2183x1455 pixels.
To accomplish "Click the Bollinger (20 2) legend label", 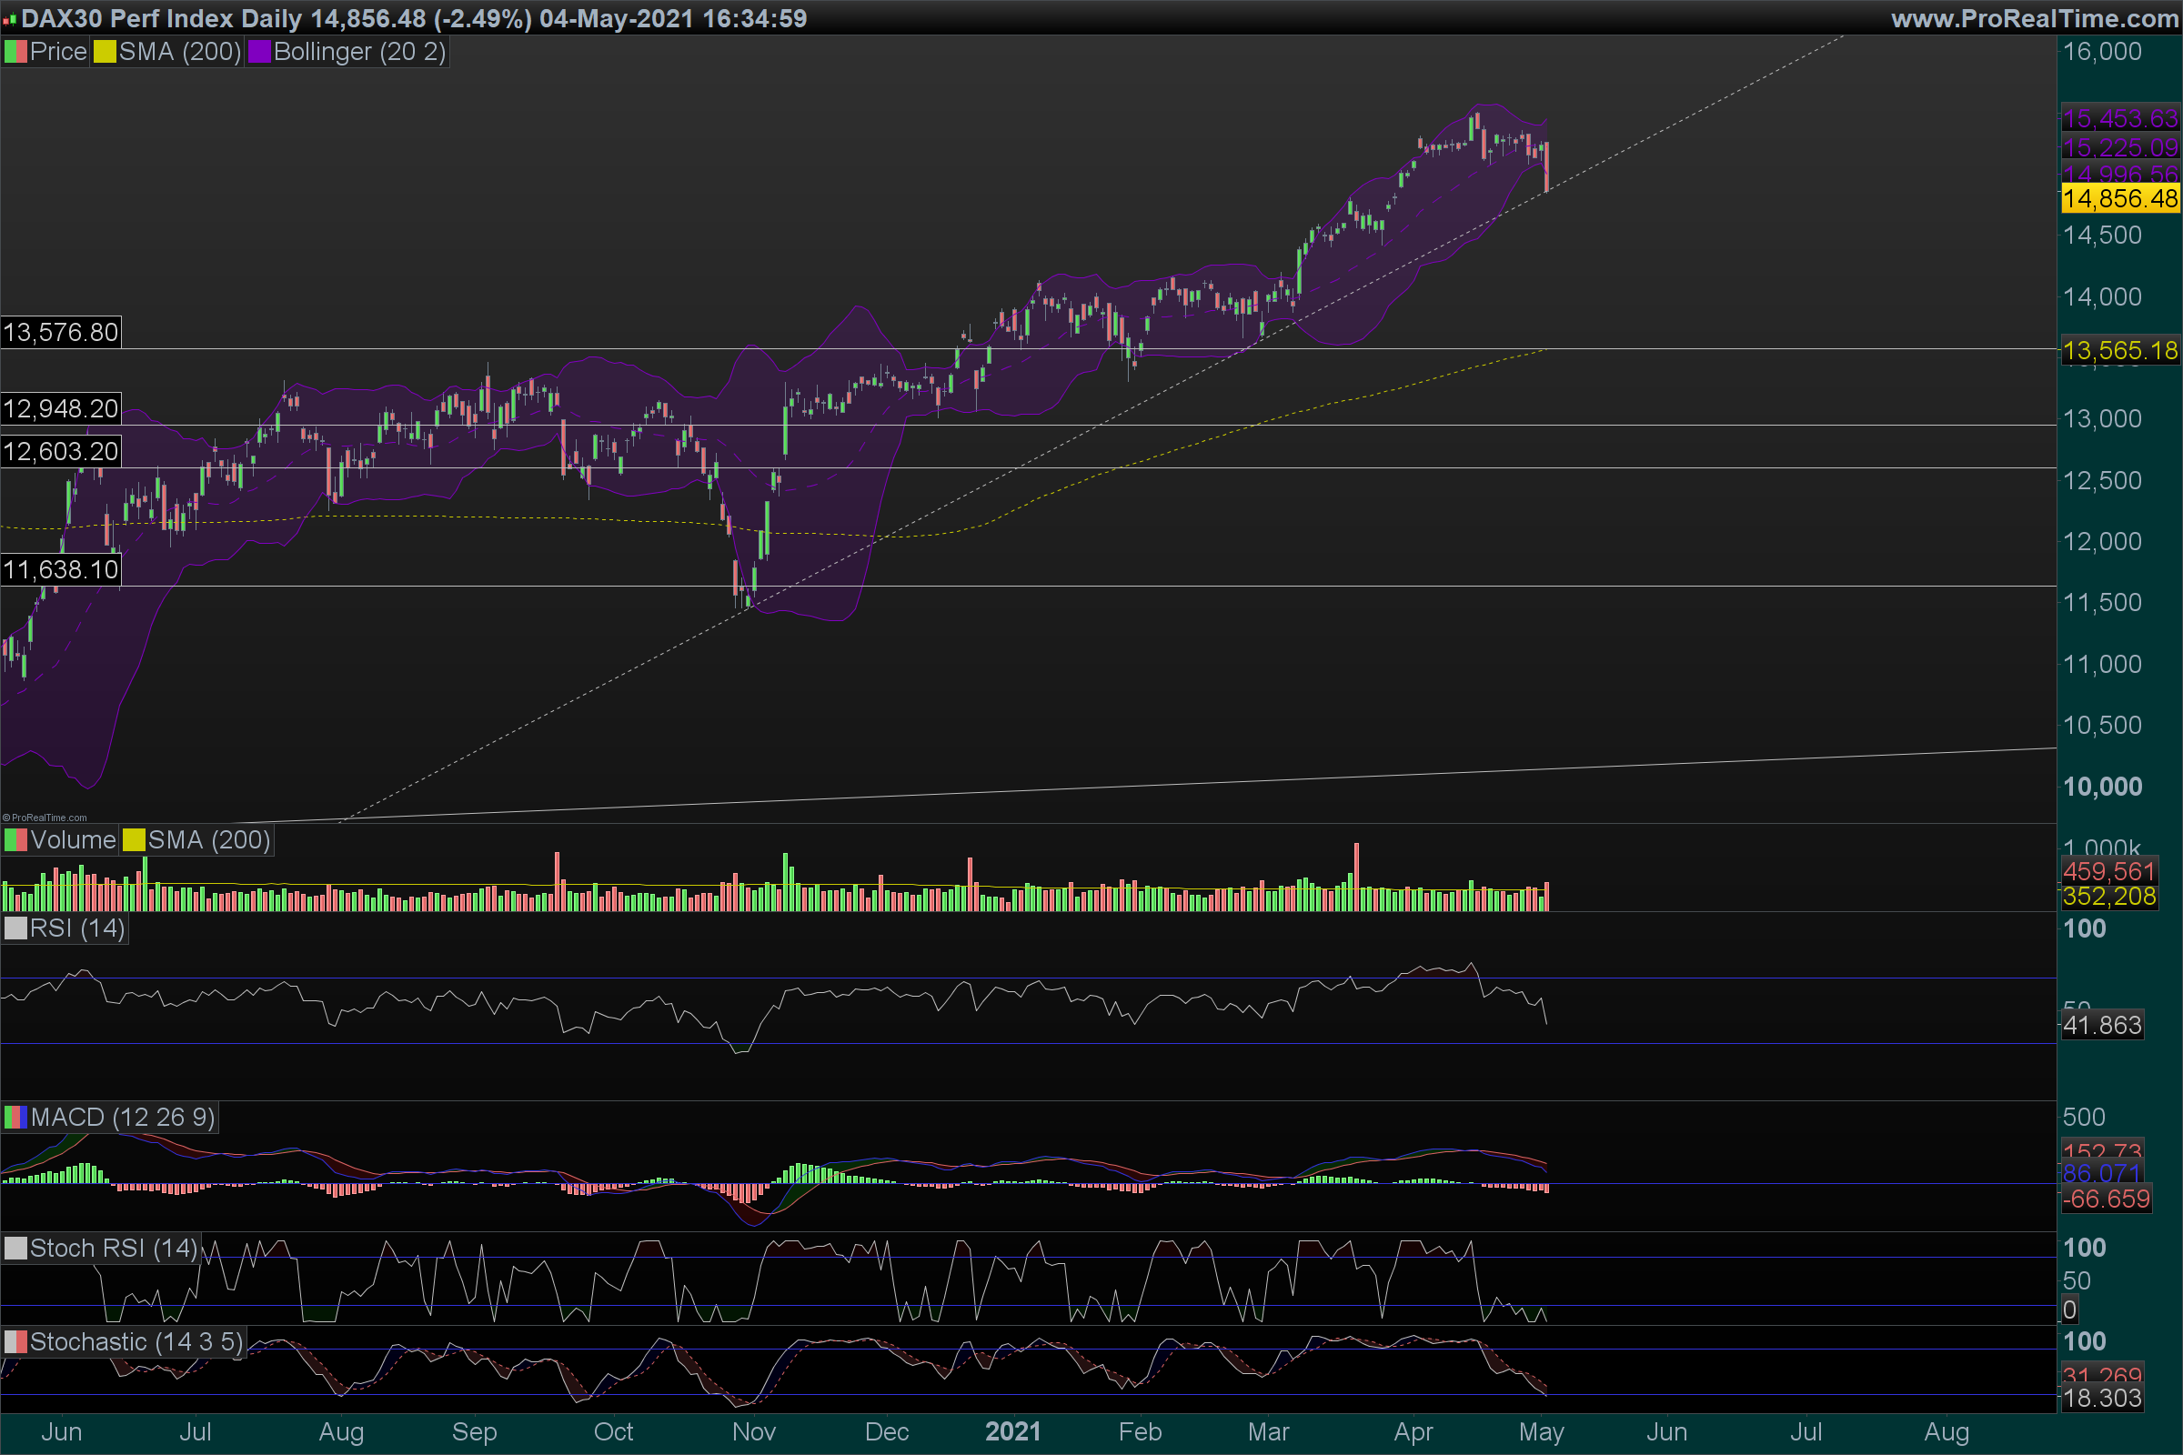I will (359, 52).
